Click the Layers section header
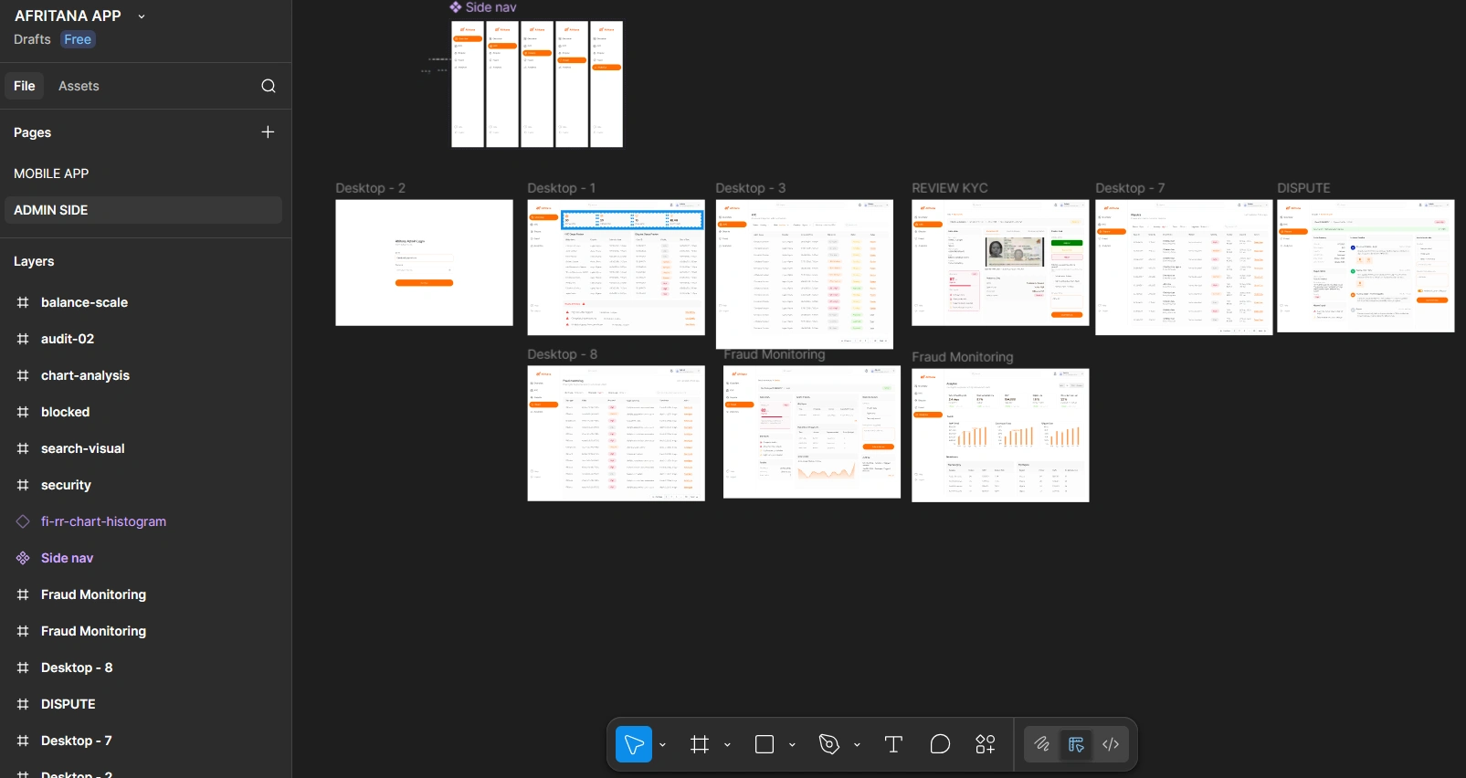 tap(34, 261)
